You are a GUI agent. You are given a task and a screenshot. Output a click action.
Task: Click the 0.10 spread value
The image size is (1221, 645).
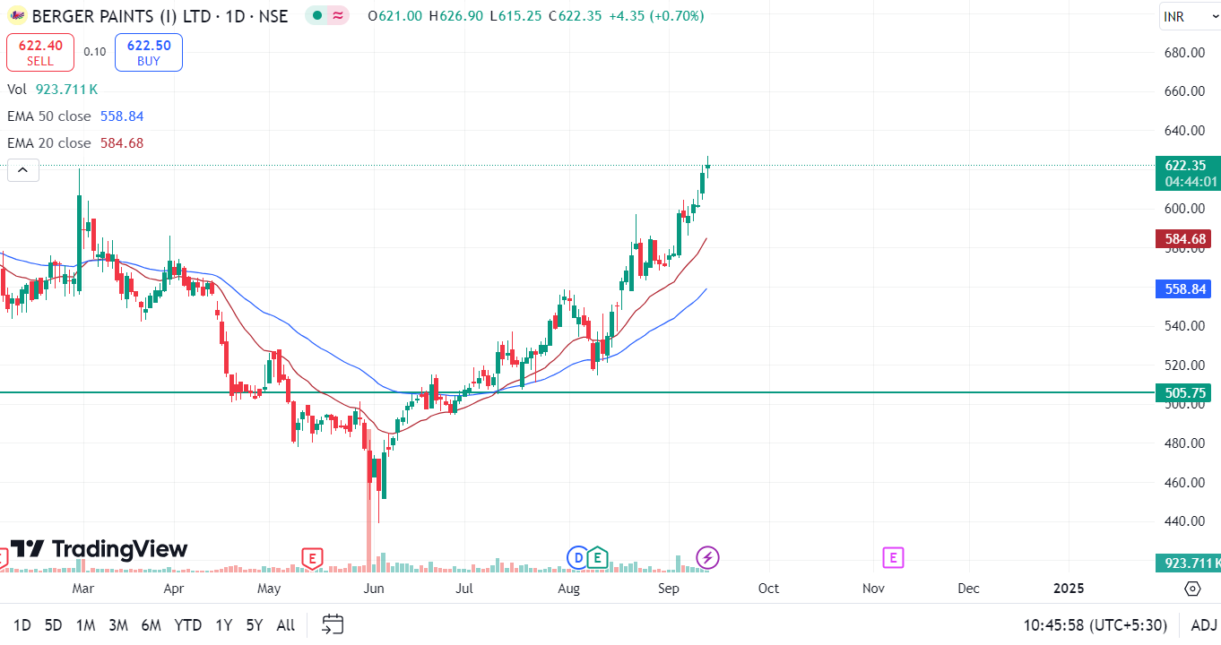pyautogui.click(x=95, y=52)
